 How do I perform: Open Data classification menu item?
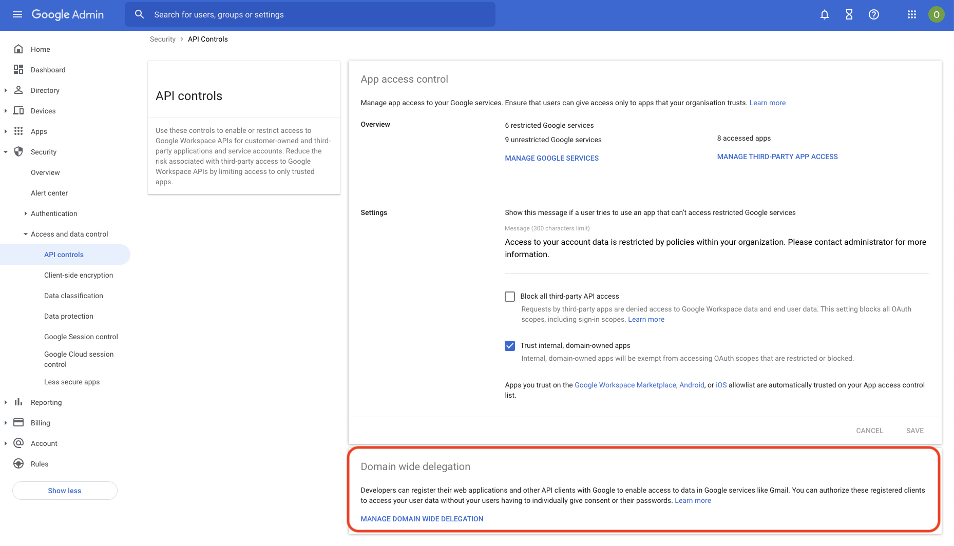pyautogui.click(x=73, y=296)
